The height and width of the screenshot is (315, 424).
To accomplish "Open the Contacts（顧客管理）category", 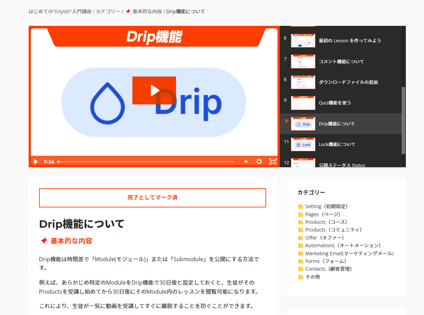I will tap(330, 269).
